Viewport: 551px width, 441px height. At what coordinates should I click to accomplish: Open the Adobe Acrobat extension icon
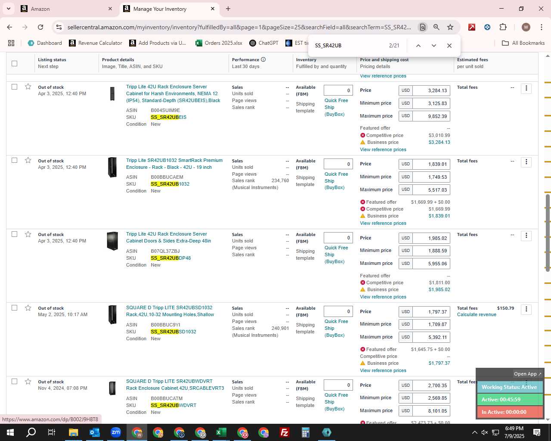pyautogui.click(x=472, y=27)
